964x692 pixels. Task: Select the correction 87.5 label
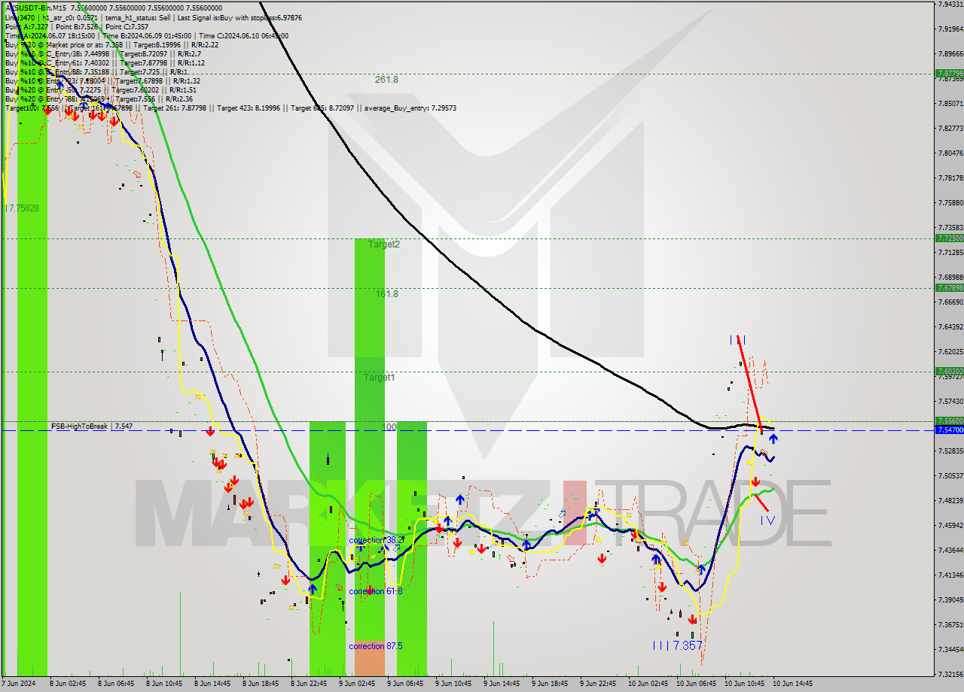pos(375,646)
